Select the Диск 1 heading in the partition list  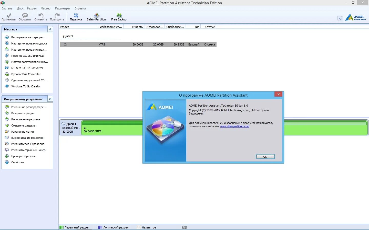(68, 36)
